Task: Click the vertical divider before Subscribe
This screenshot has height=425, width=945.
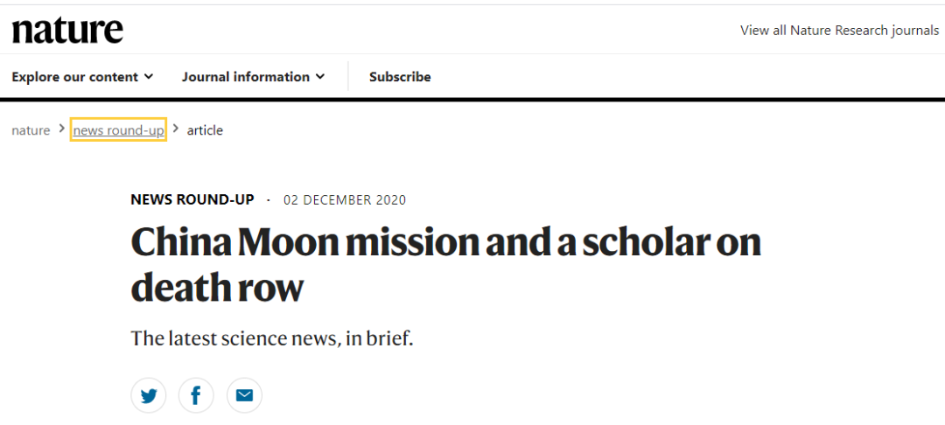Action: coord(348,77)
